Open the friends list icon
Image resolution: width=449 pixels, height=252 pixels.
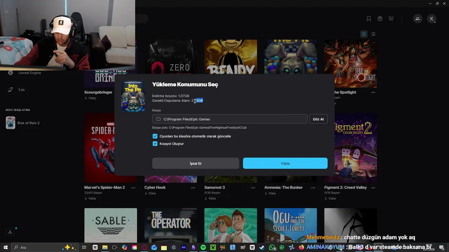(417, 19)
